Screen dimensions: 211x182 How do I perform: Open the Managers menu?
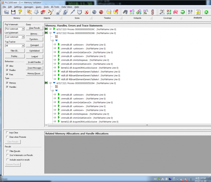(x=29, y=7)
